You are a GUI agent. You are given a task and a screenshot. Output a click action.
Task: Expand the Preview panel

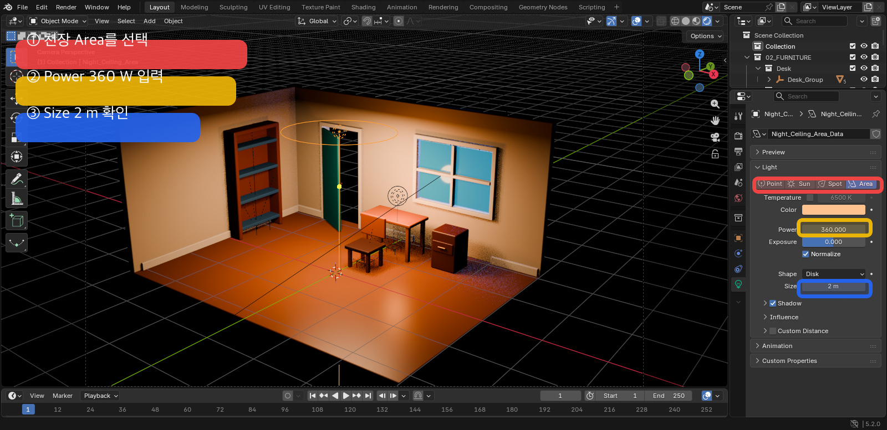pyautogui.click(x=815, y=152)
